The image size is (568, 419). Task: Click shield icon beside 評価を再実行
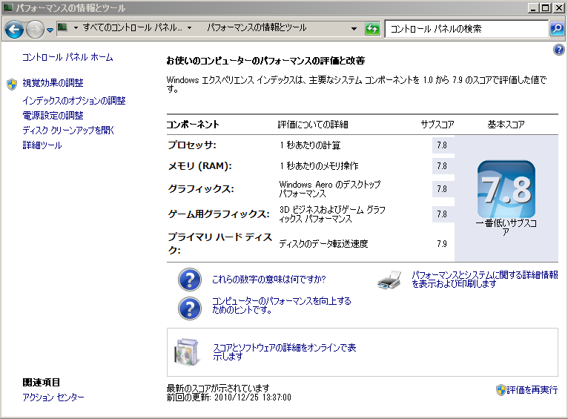pos(501,390)
